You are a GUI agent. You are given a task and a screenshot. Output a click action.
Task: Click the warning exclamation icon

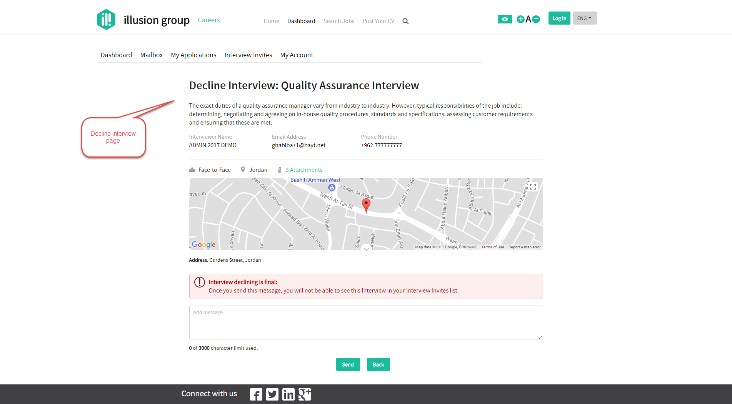[x=200, y=282]
